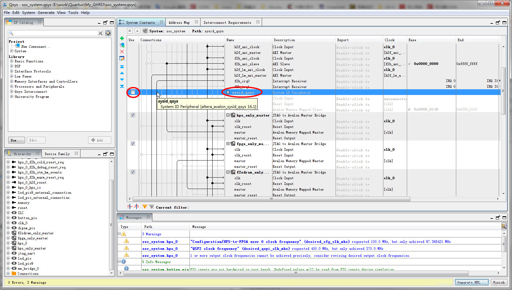Image resolution: width=512 pixels, height=290 pixels.
Task: Click the System Contents vertical scrollbar thumb
Action: [x=503, y=91]
